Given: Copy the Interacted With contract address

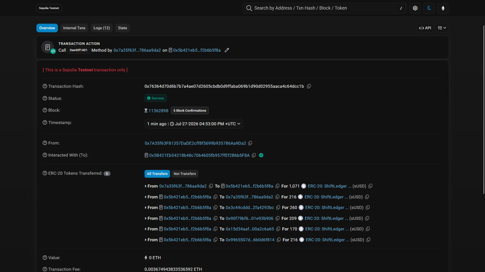Looking at the screenshot, I should click(x=254, y=155).
